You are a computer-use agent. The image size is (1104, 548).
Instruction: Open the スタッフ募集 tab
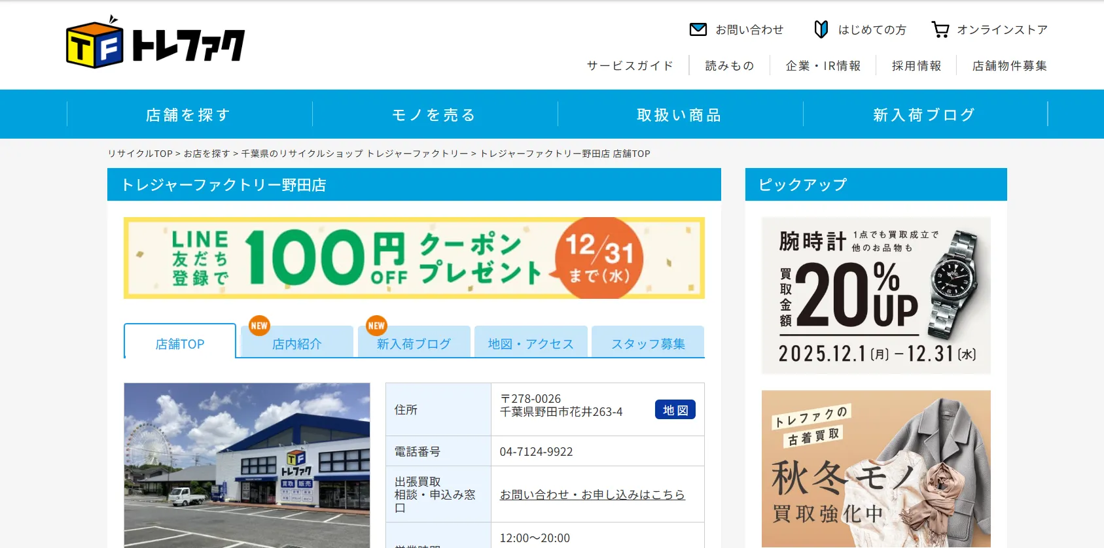tap(648, 343)
